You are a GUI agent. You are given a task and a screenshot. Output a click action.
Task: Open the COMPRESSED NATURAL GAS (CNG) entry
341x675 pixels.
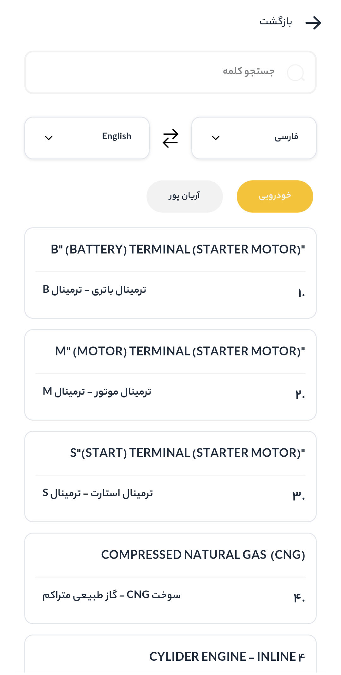click(x=203, y=555)
